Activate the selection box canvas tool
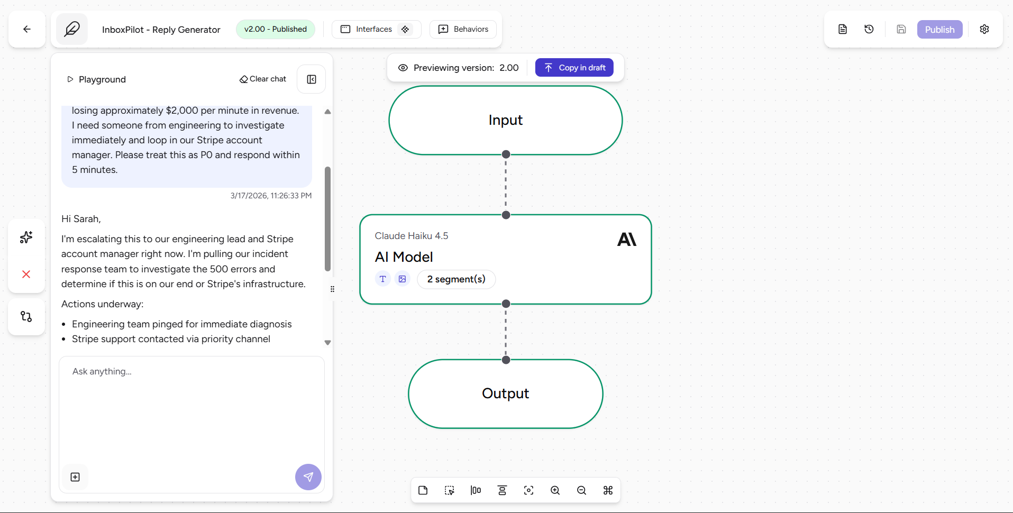The width and height of the screenshot is (1013, 513). tap(450, 490)
